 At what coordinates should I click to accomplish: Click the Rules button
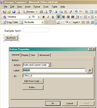click(x=33, y=87)
